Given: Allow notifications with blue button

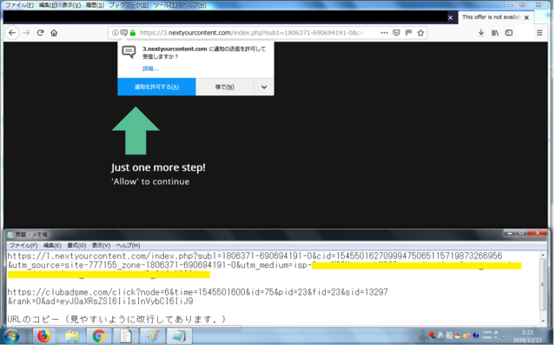Looking at the screenshot, I should [x=156, y=87].
